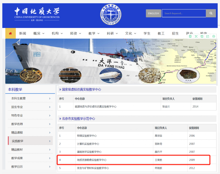Click the search magnifier icon button

(211, 13)
